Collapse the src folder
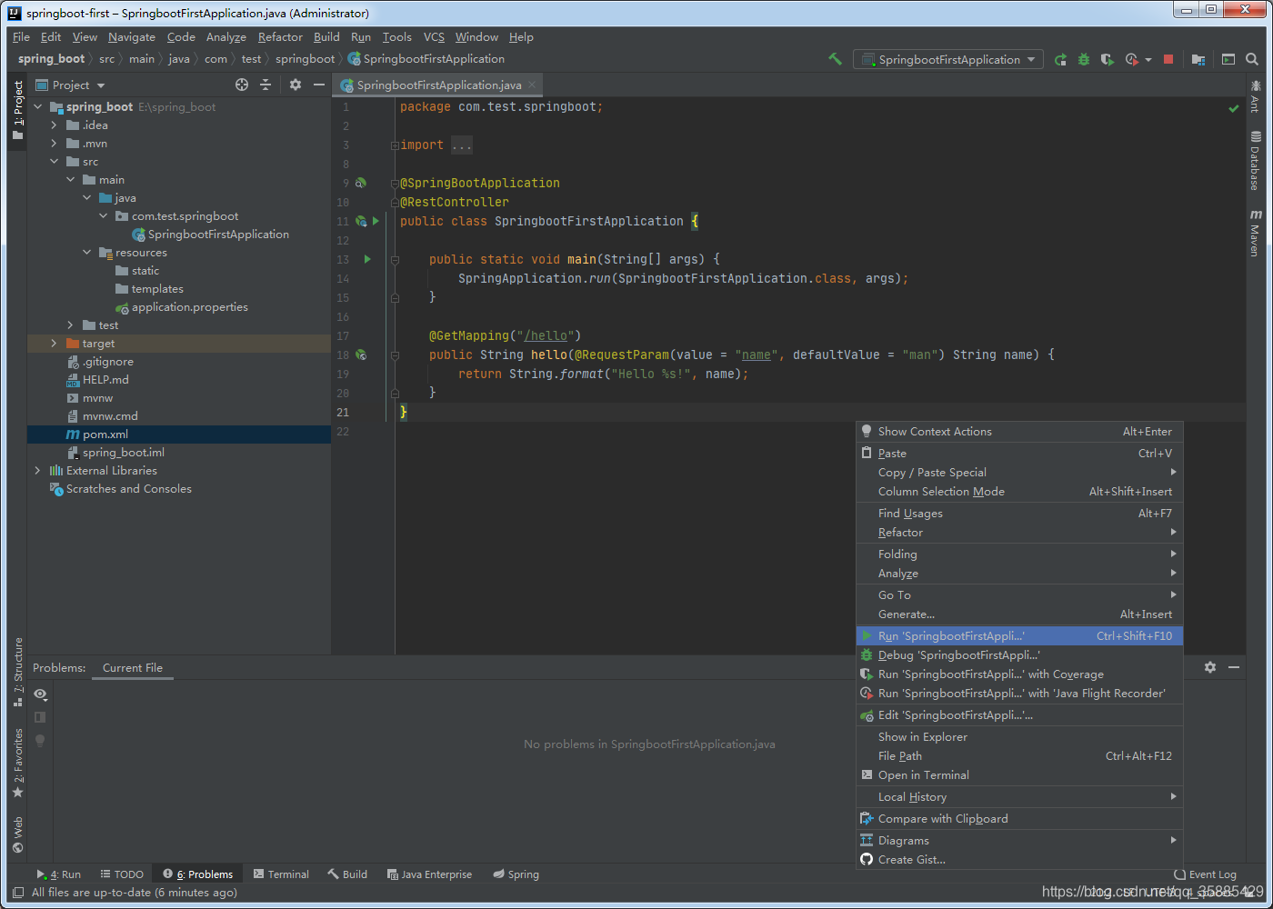The image size is (1273, 909). pyautogui.click(x=55, y=162)
